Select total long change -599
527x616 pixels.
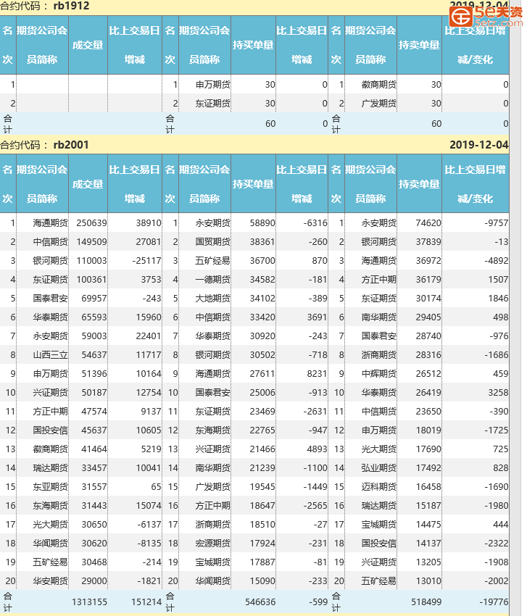click(318, 602)
